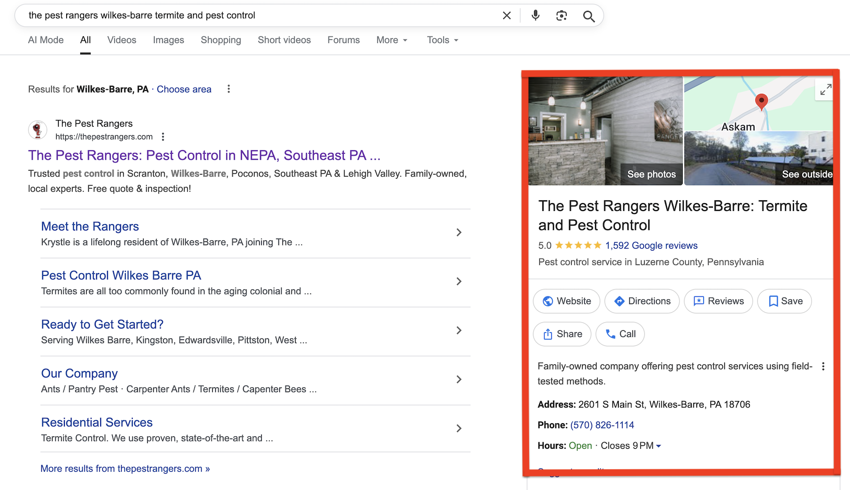Open three-dot menu next to thepestrangers.com URL

(x=163, y=136)
